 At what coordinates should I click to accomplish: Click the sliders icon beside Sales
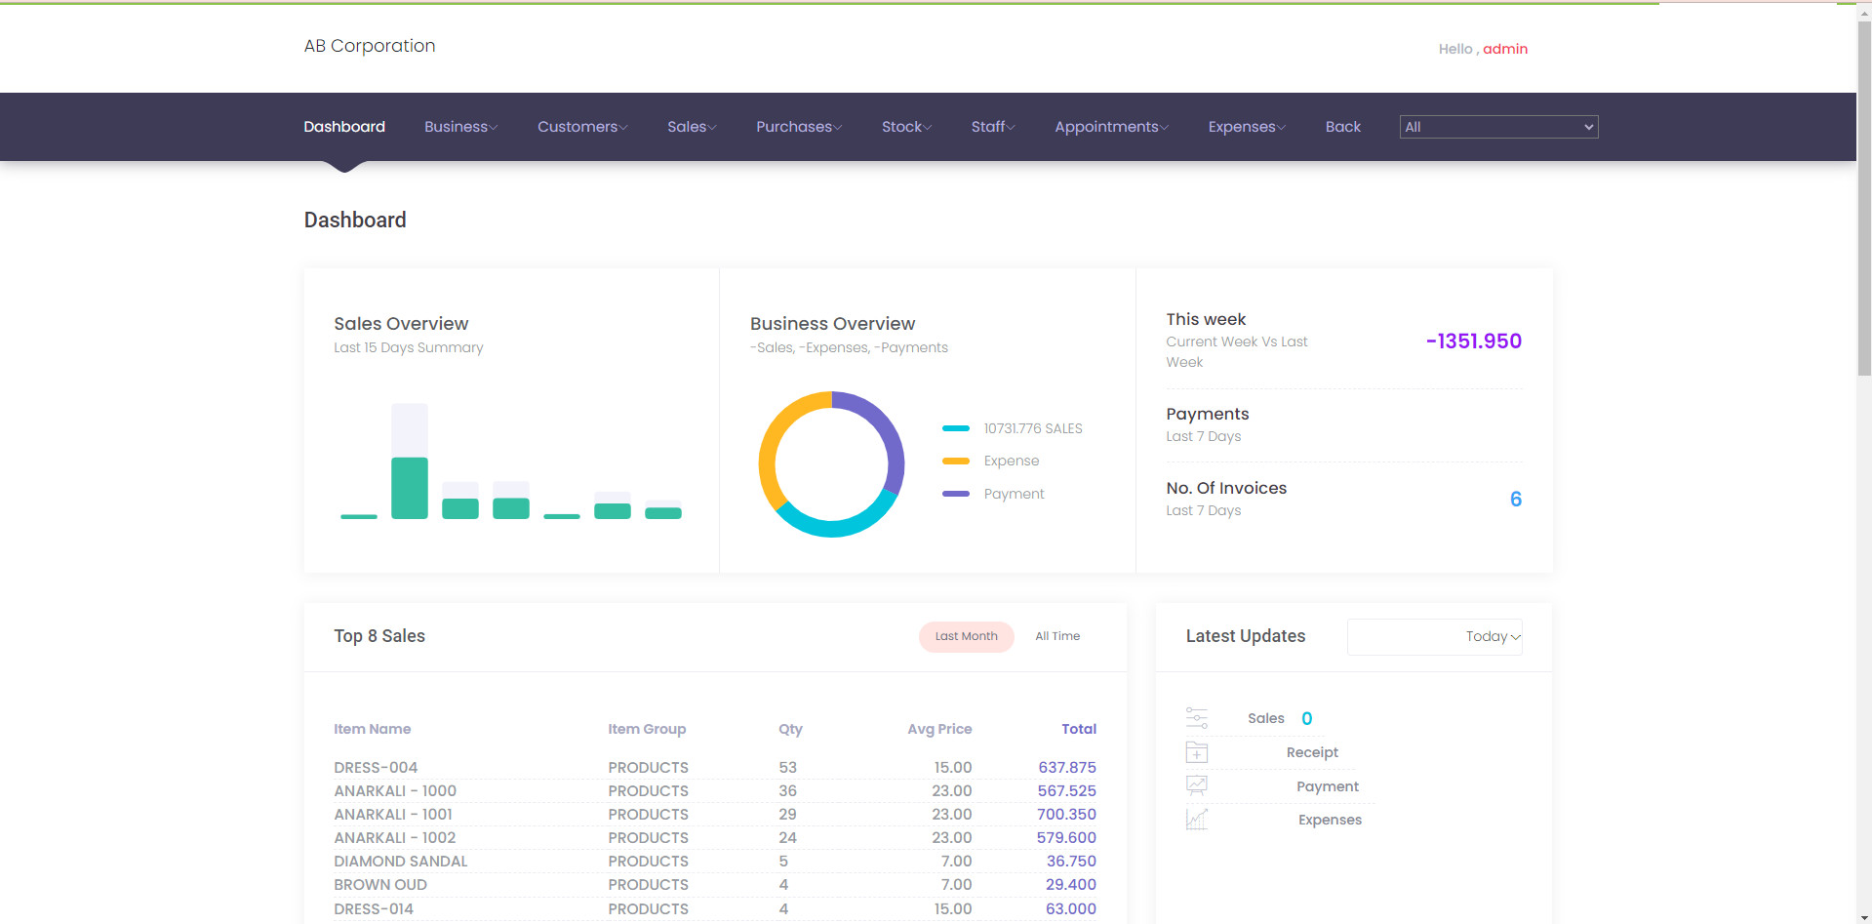[x=1196, y=718]
